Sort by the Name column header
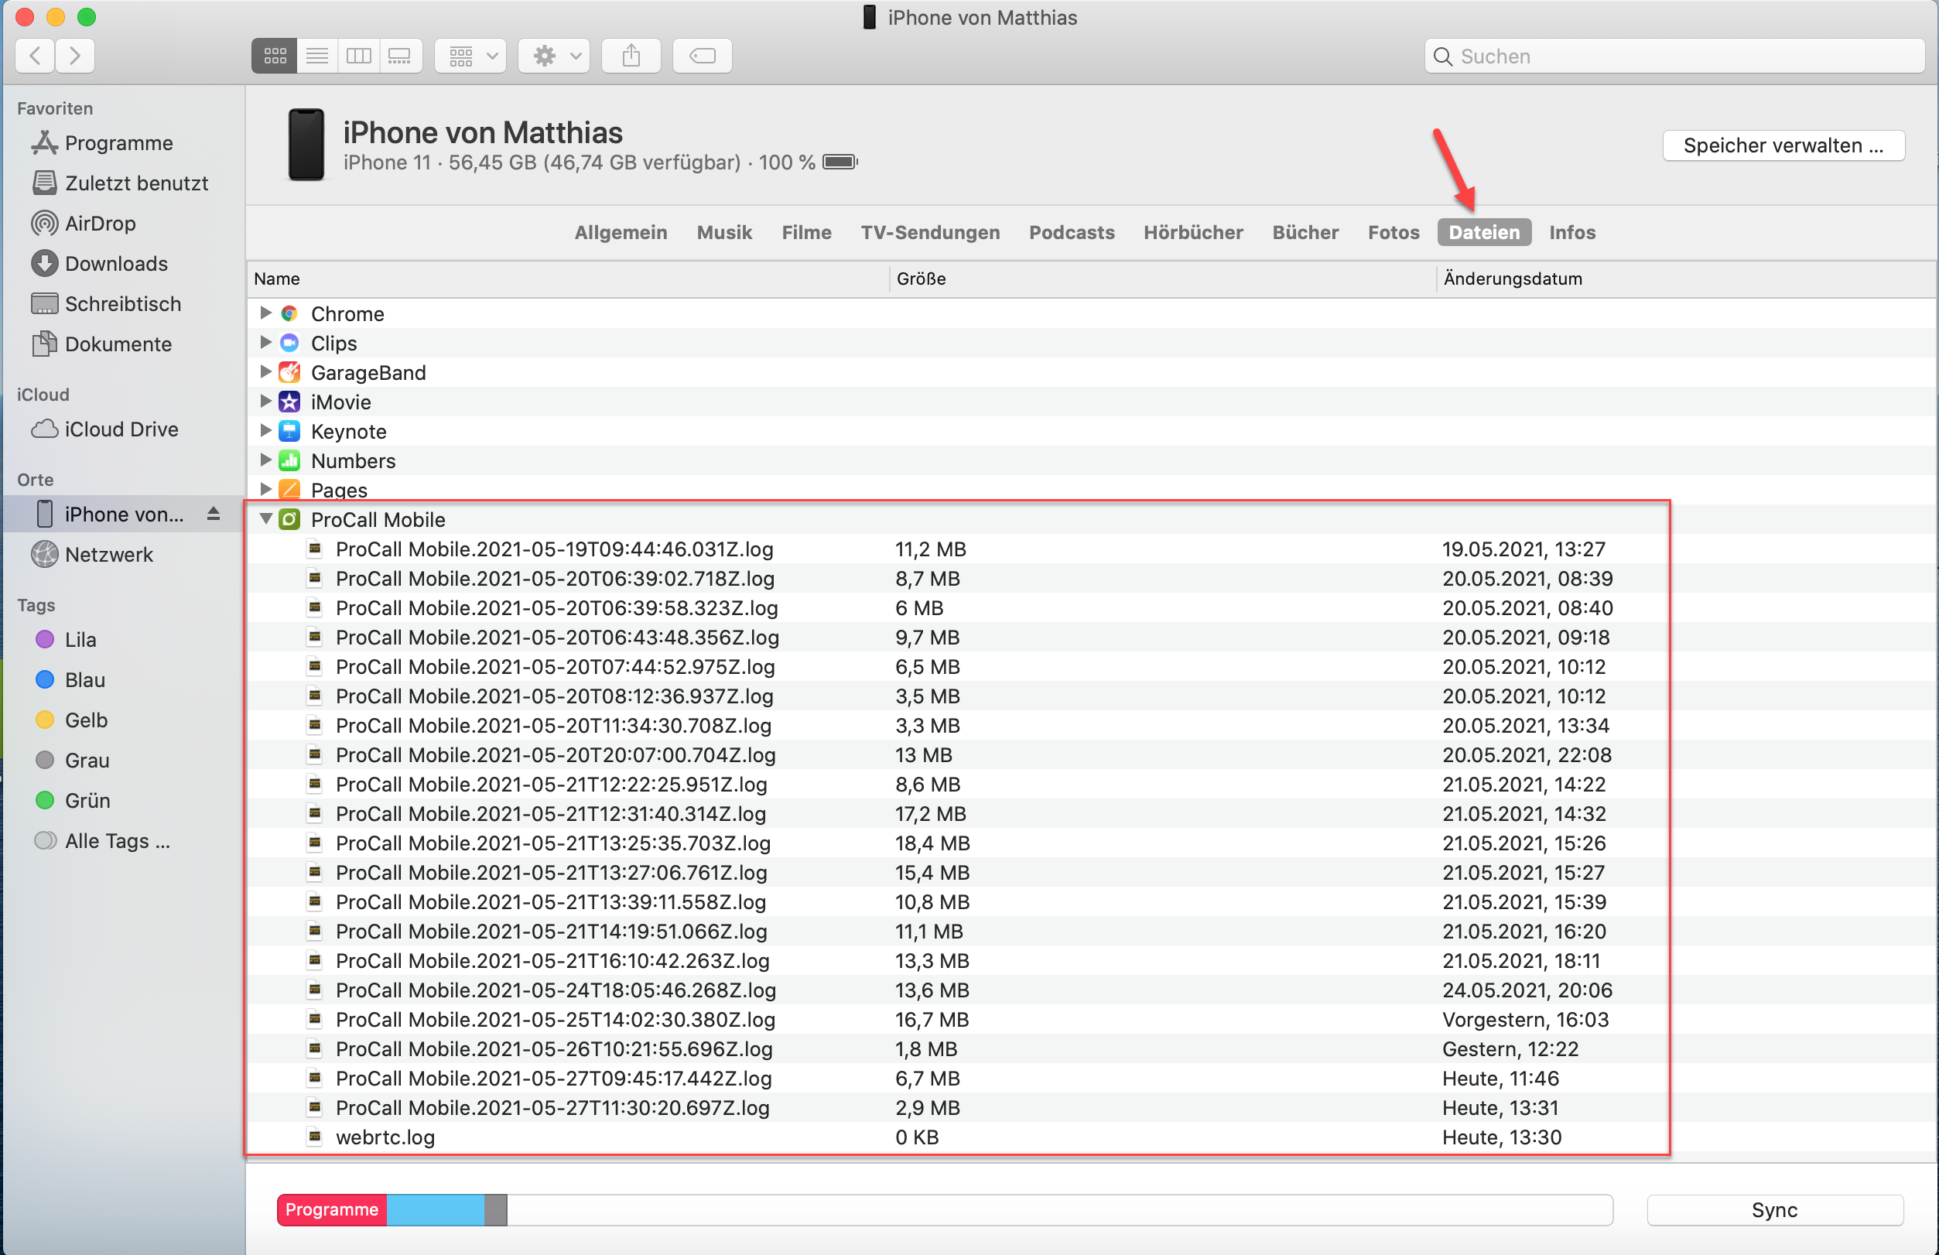The height and width of the screenshot is (1255, 1939). pos(567,279)
